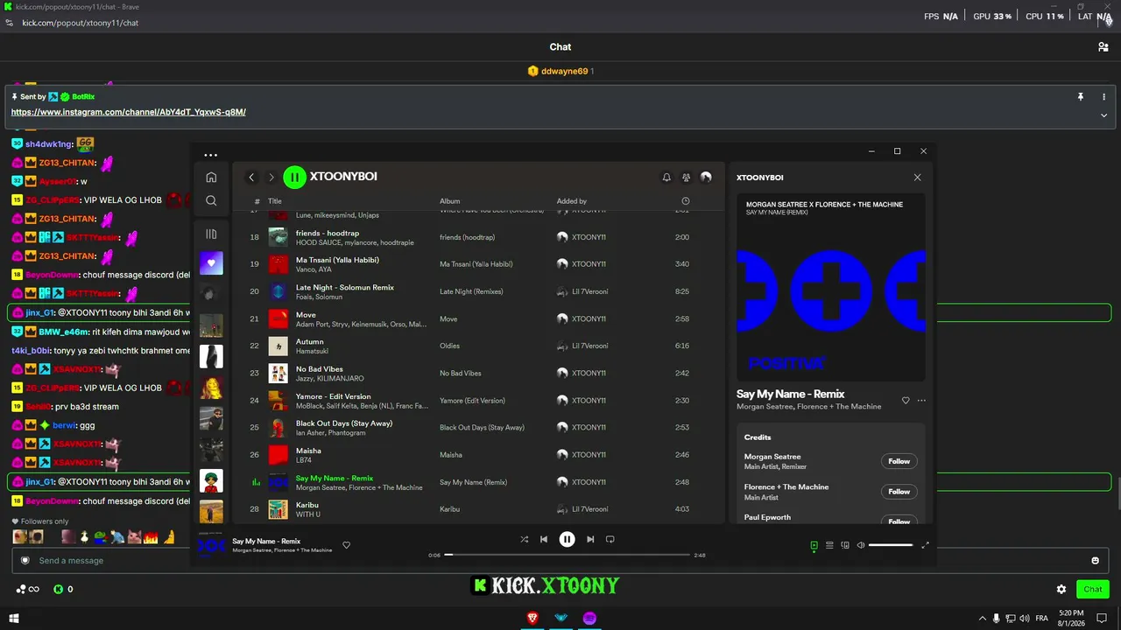Pause playback in bottom player bar

tap(568, 539)
